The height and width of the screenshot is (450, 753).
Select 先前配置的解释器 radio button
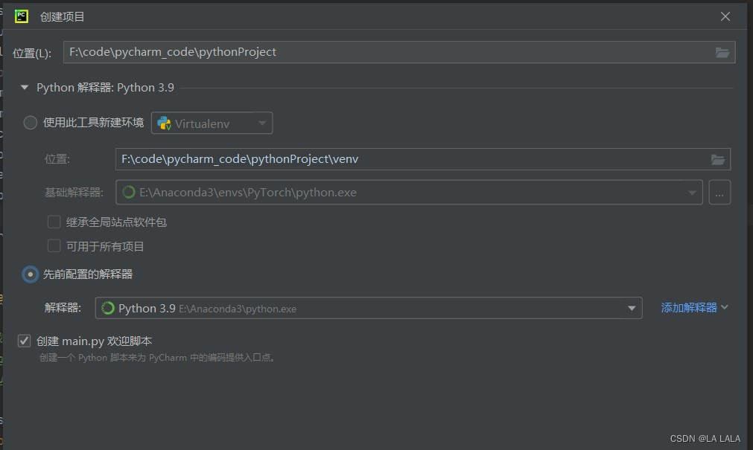[31, 274]
